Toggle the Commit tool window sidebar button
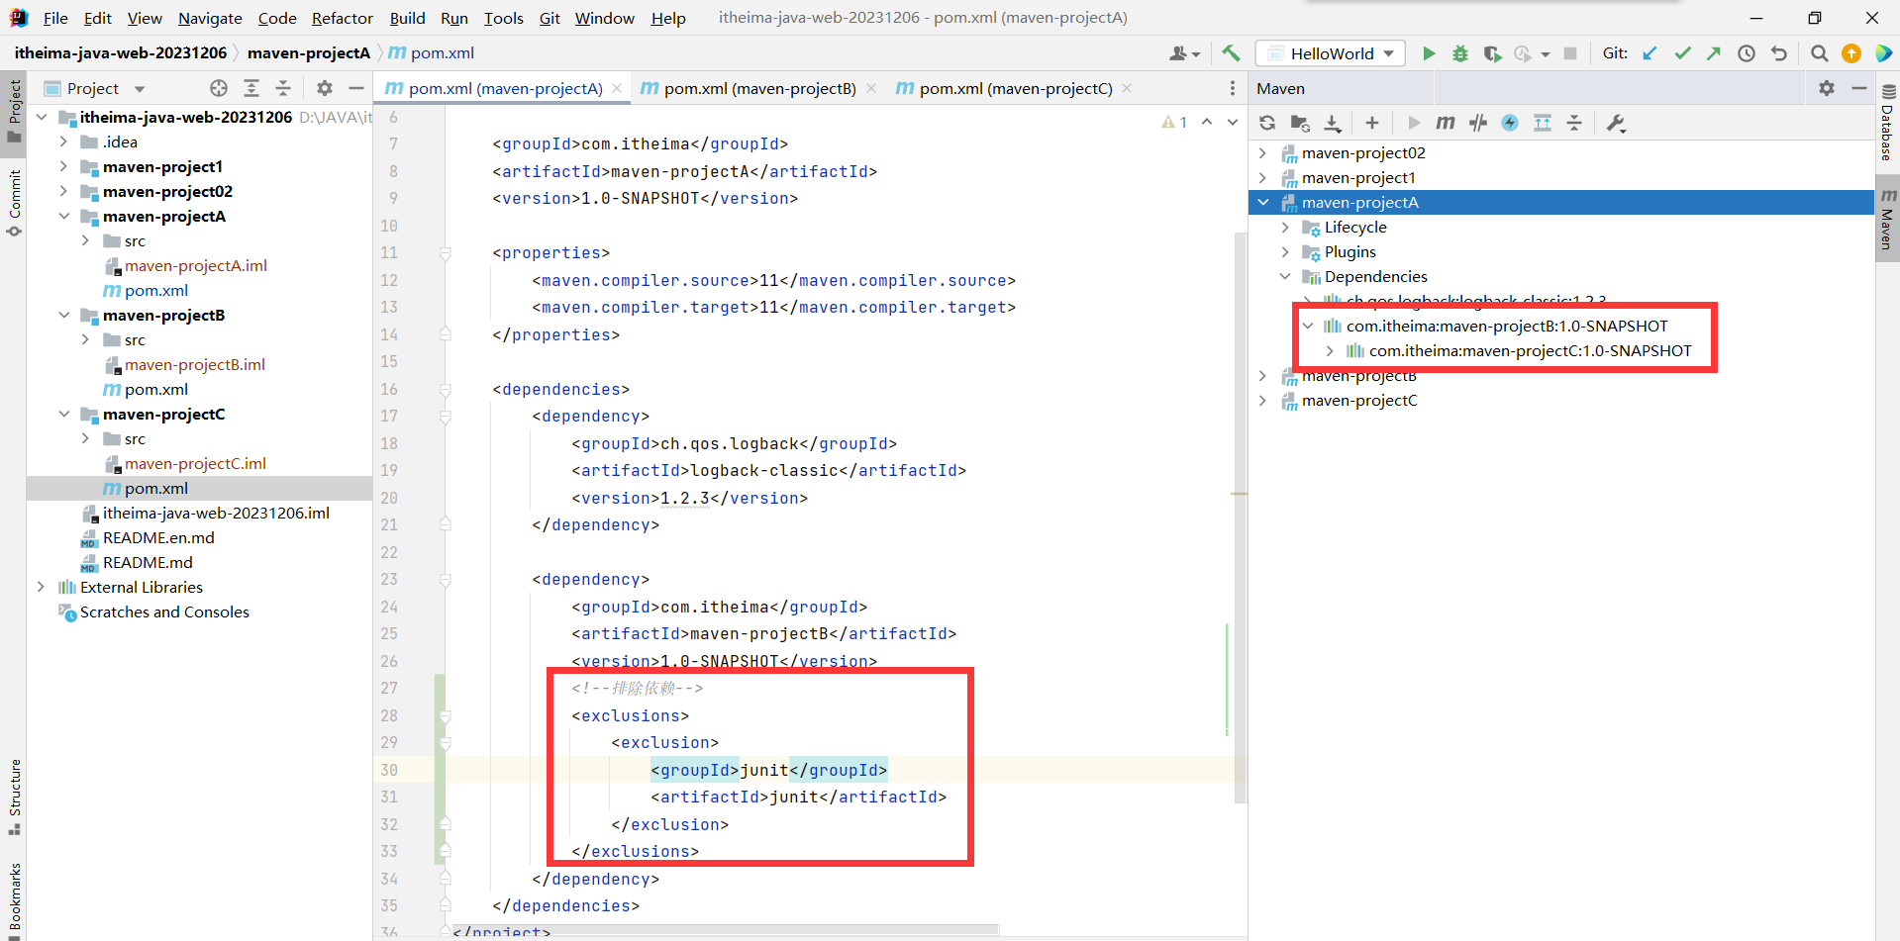This screenshot has width=1900, height=941. tap(14, 203)
